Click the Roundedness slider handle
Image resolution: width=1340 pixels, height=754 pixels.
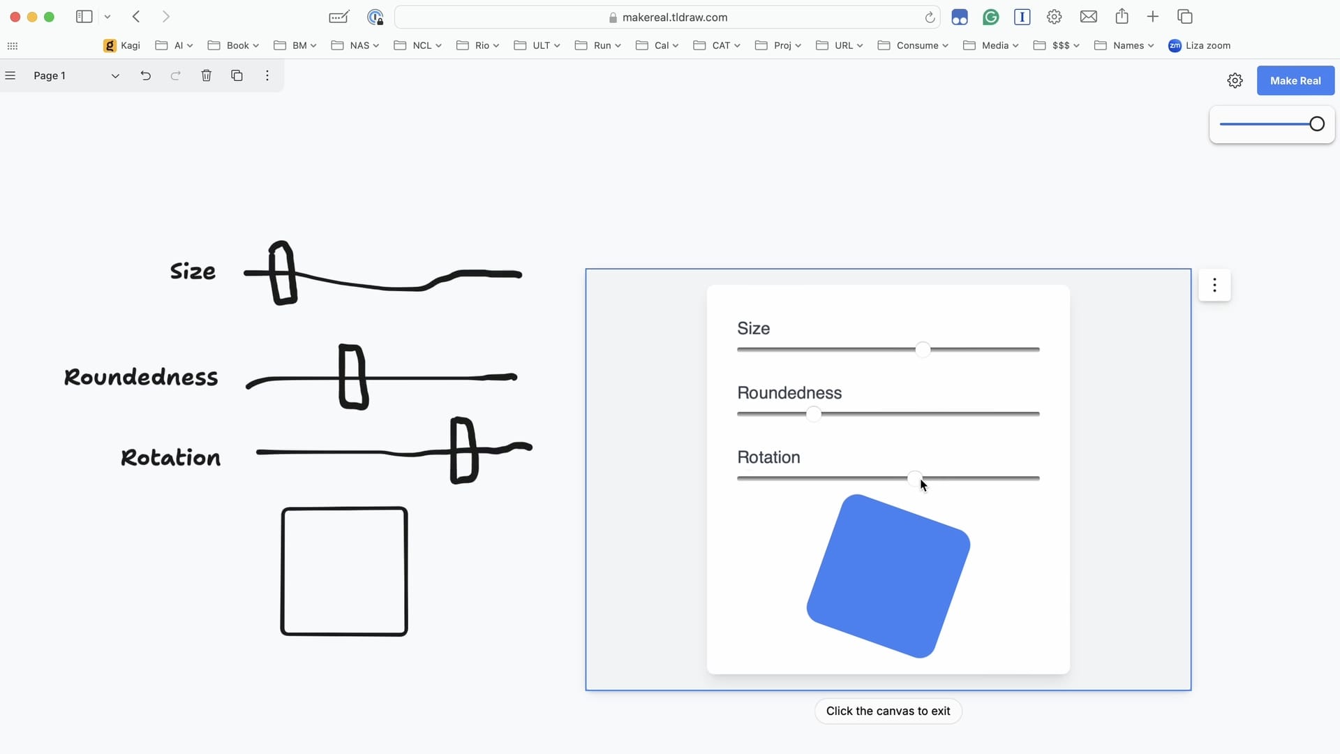pos(814,414)
